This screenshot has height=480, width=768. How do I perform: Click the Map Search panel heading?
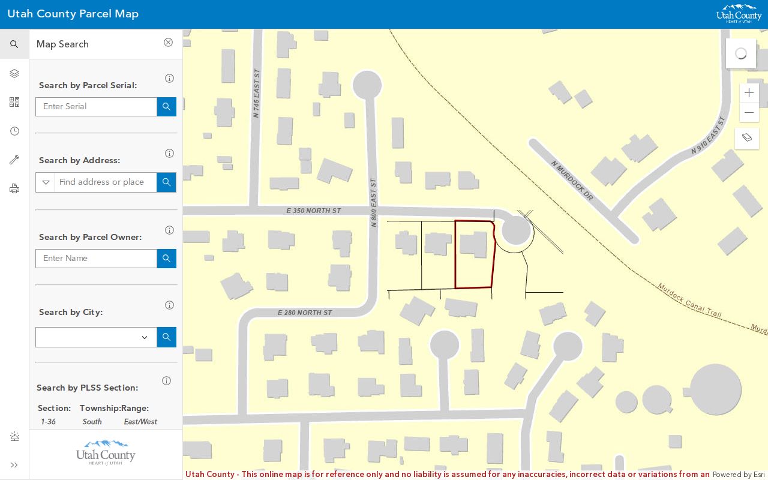(62, 44)
